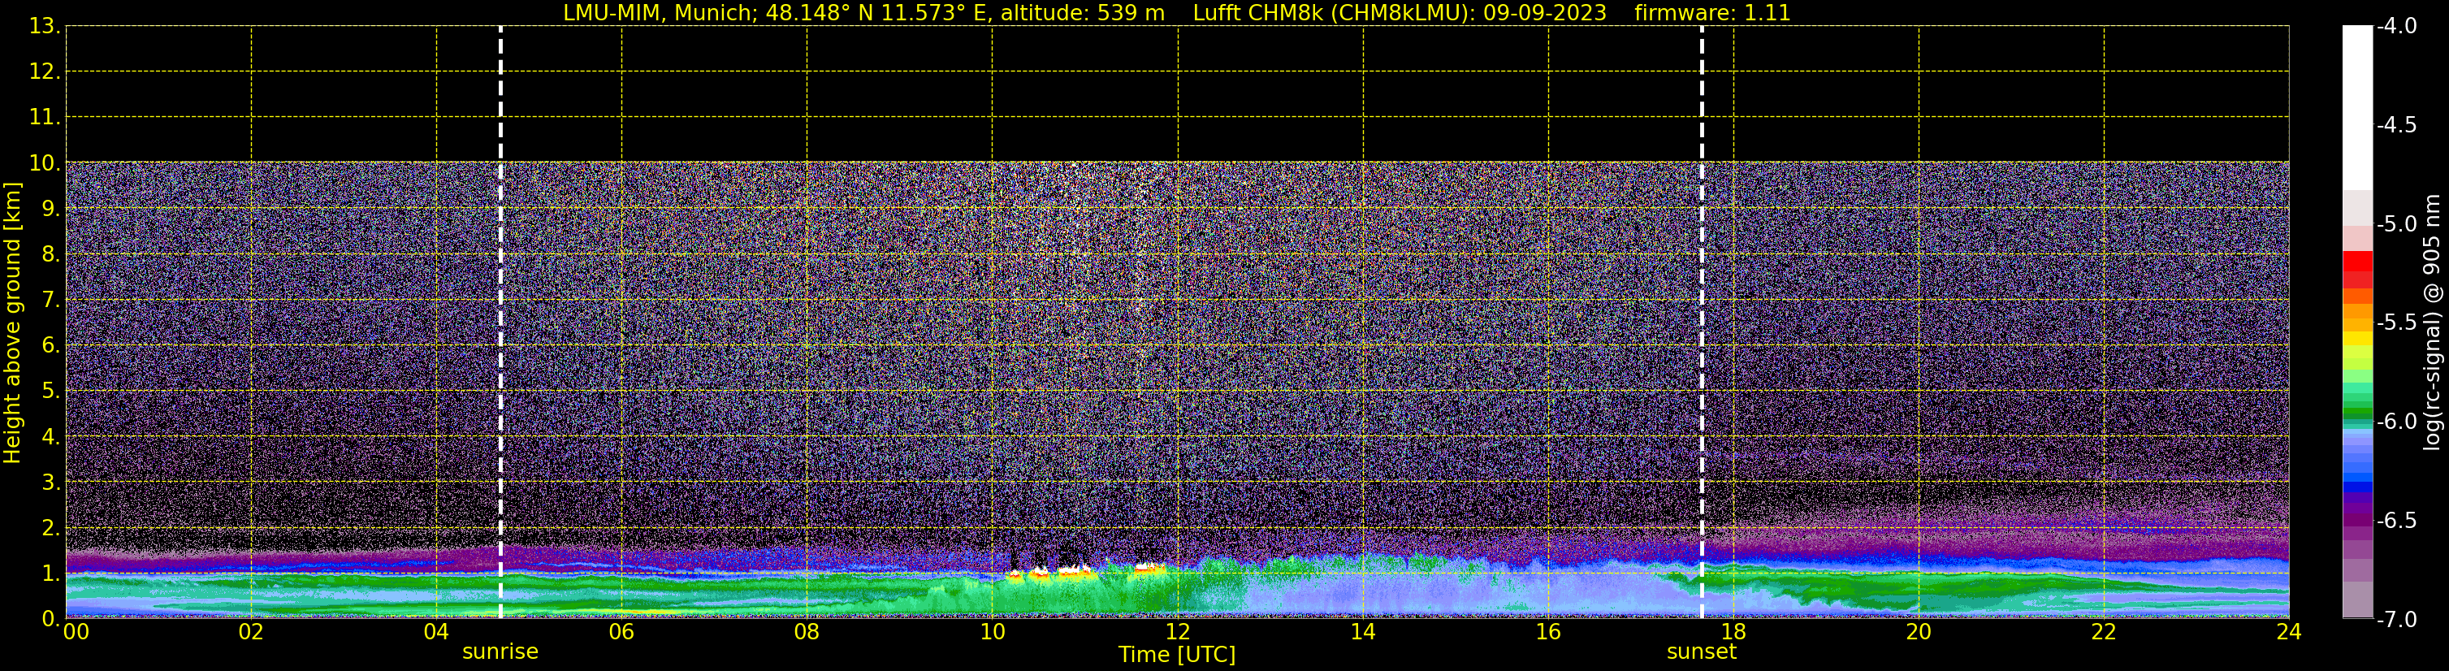Click time axis tick label 08
Viewport: 2449px width, 671px height.
tap(807, 632)
